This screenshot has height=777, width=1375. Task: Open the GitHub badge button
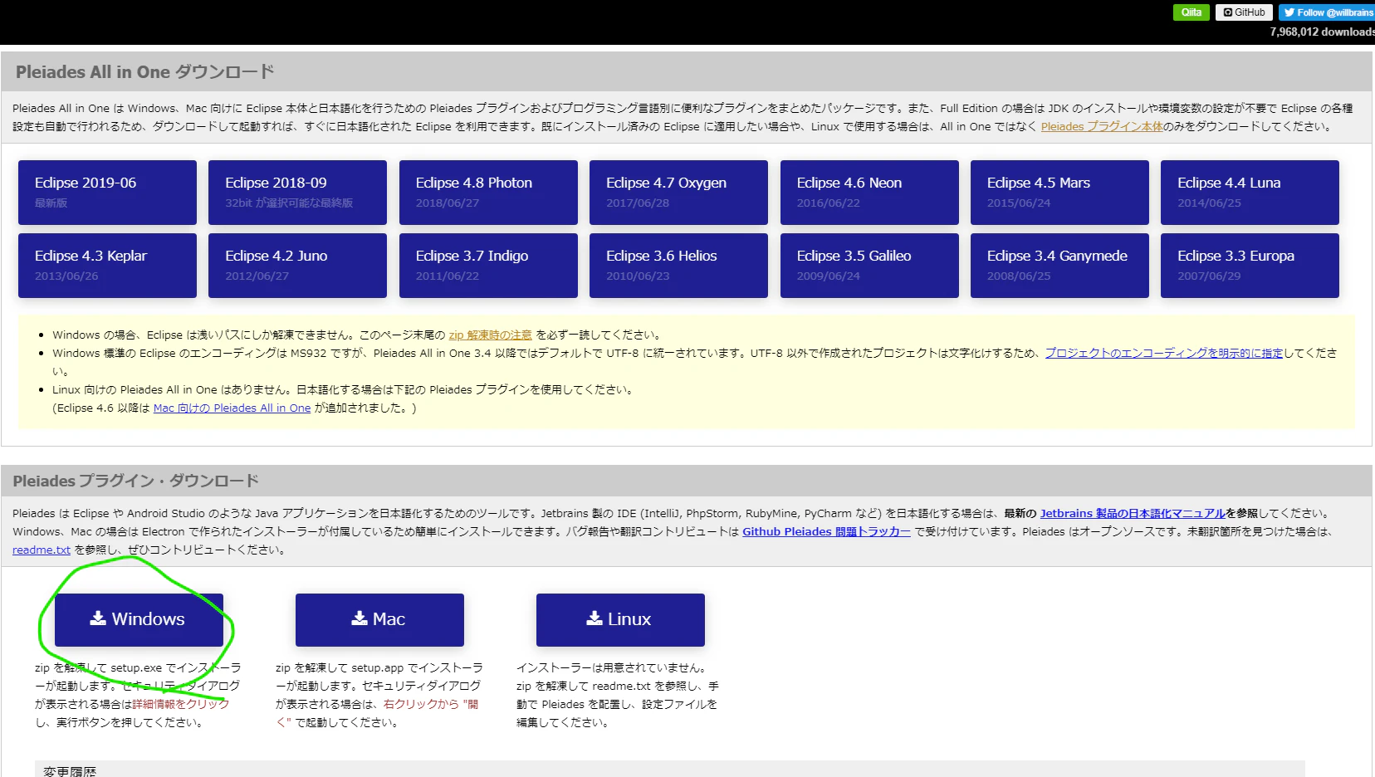point(1244,12)
